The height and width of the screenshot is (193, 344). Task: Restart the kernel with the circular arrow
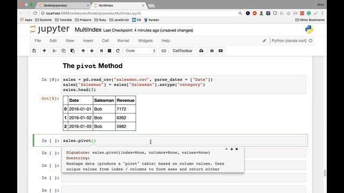pyautogui.click(x=118, y=51)
